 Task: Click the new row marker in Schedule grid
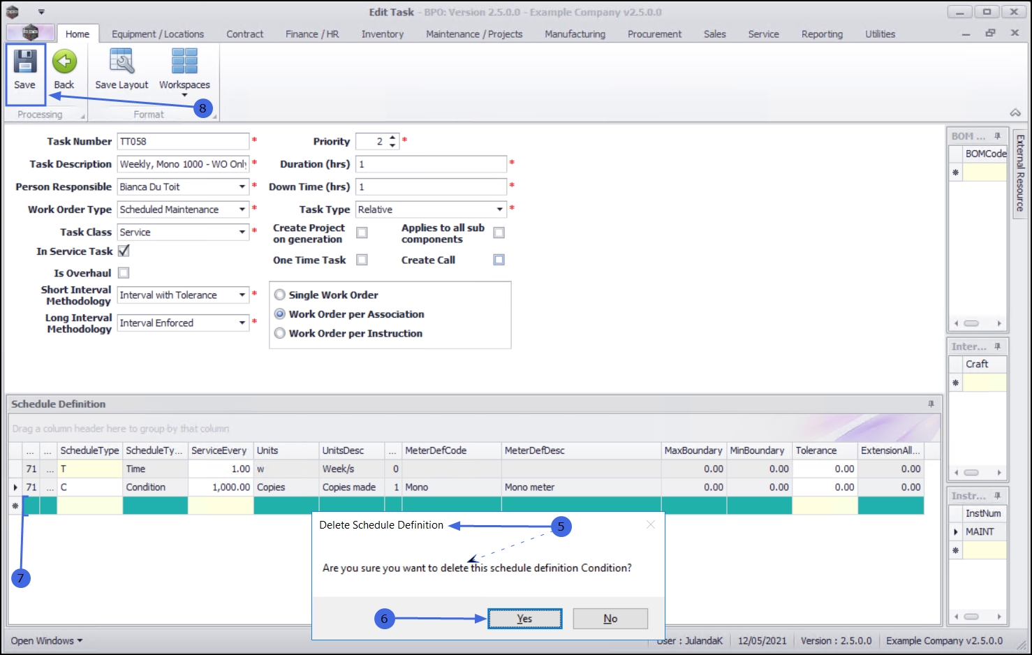pos(15,506)
